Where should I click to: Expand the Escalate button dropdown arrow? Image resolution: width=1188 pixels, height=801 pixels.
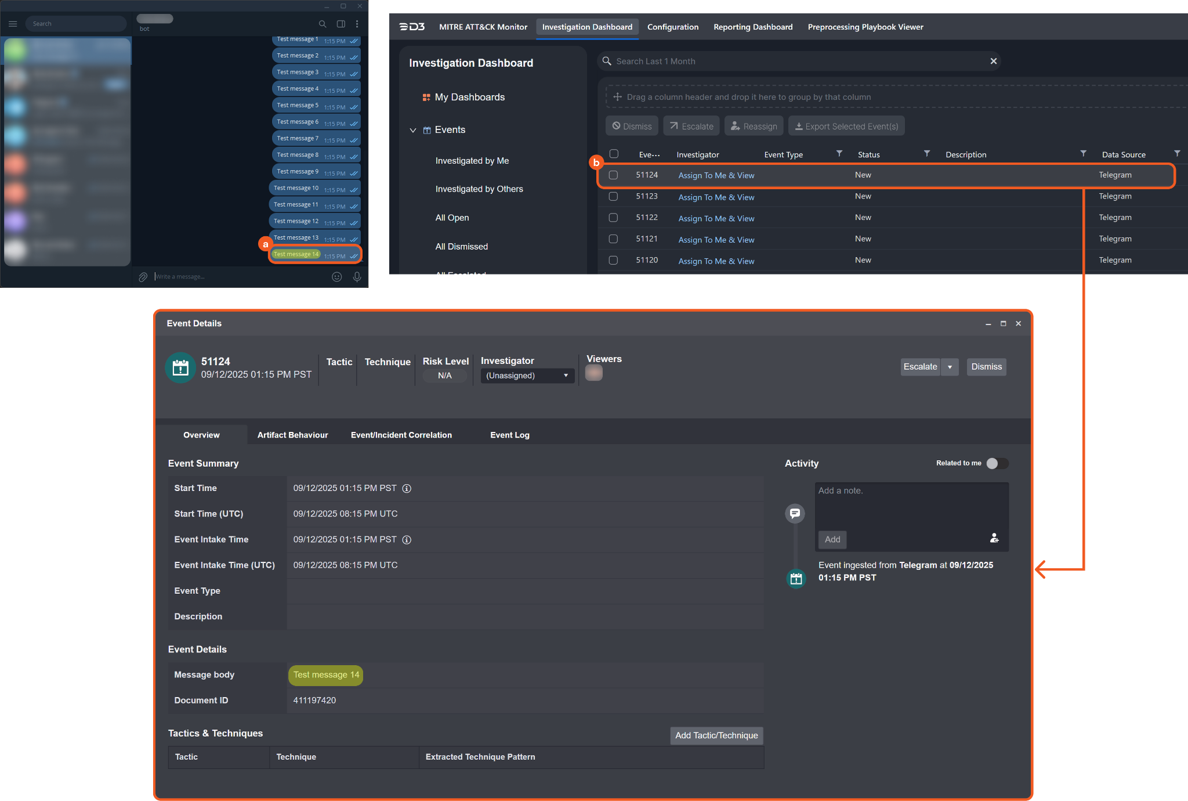coord(950,367)
